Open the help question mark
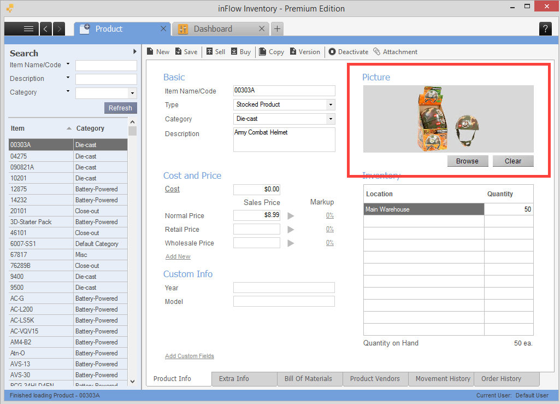The image size is (560, 404). point(545,28)
